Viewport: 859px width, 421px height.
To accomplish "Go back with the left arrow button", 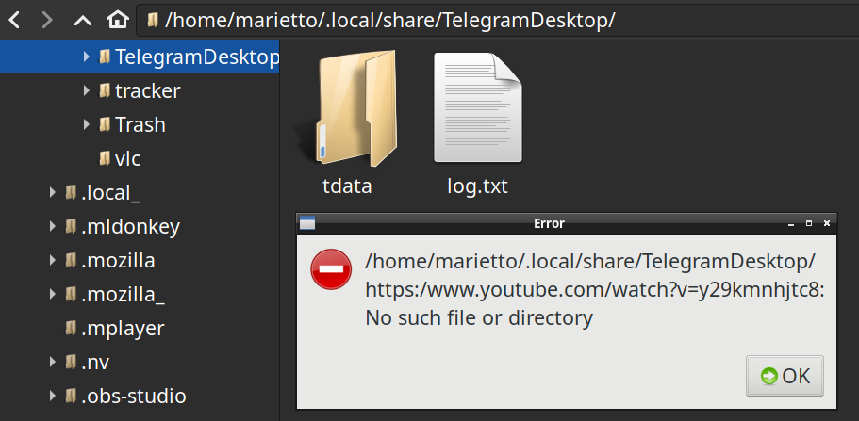I will 14,21.
